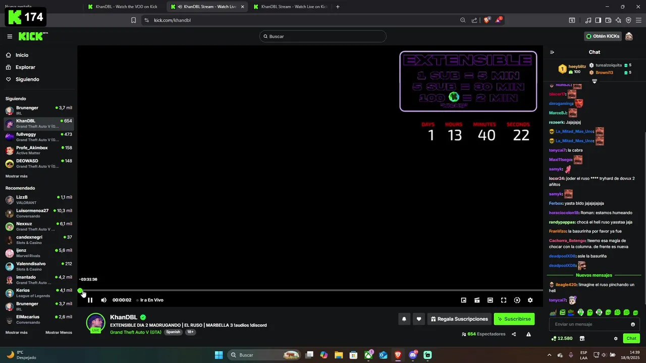Open KhanDBL channel avatar
This screenshot has height=363, width=646.
pos(95,323)
